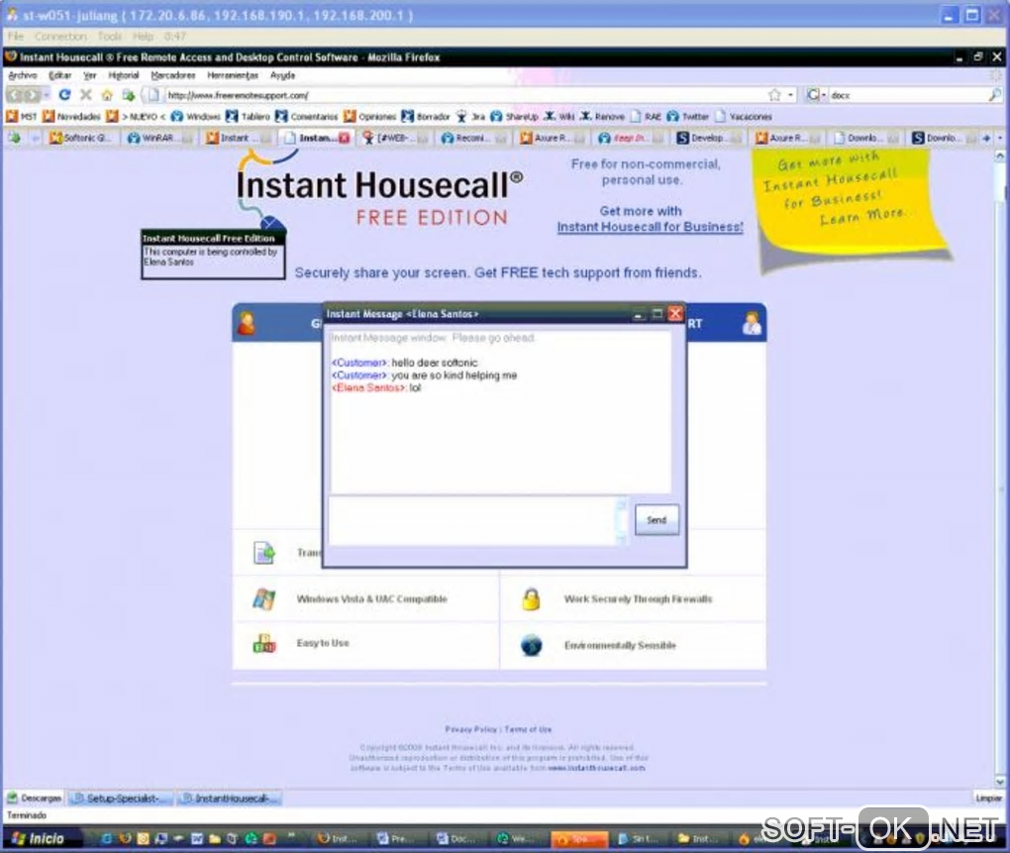
Task: Click the search magnifier icon
Action: 994,95
